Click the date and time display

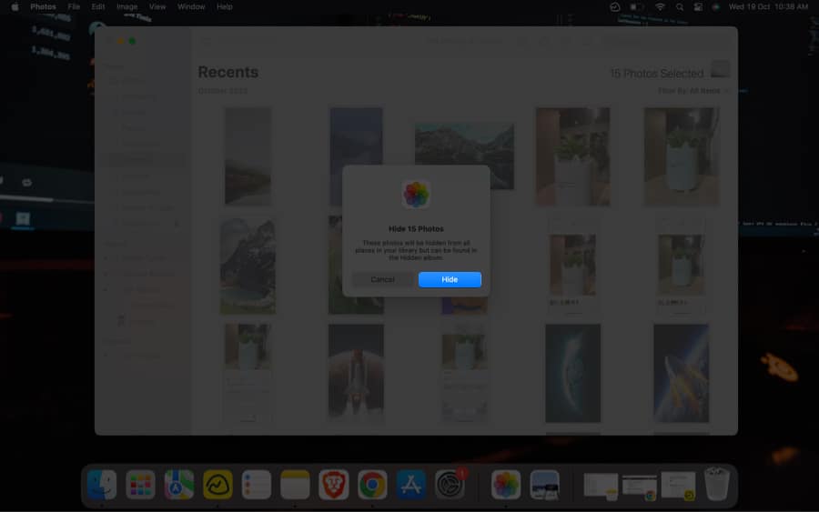(768, 6)
